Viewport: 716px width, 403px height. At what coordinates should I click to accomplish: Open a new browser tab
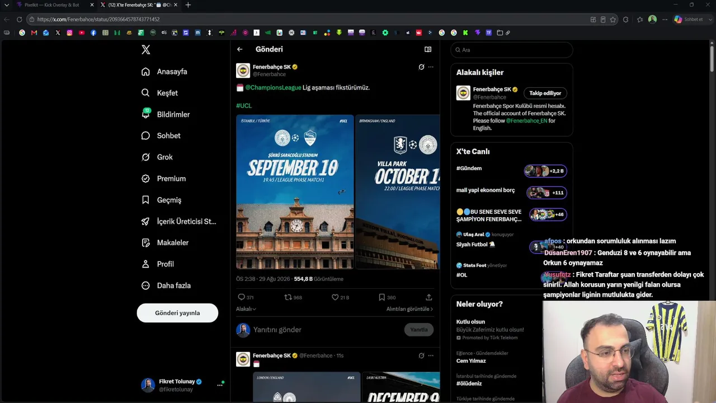[x=188, y=5]
